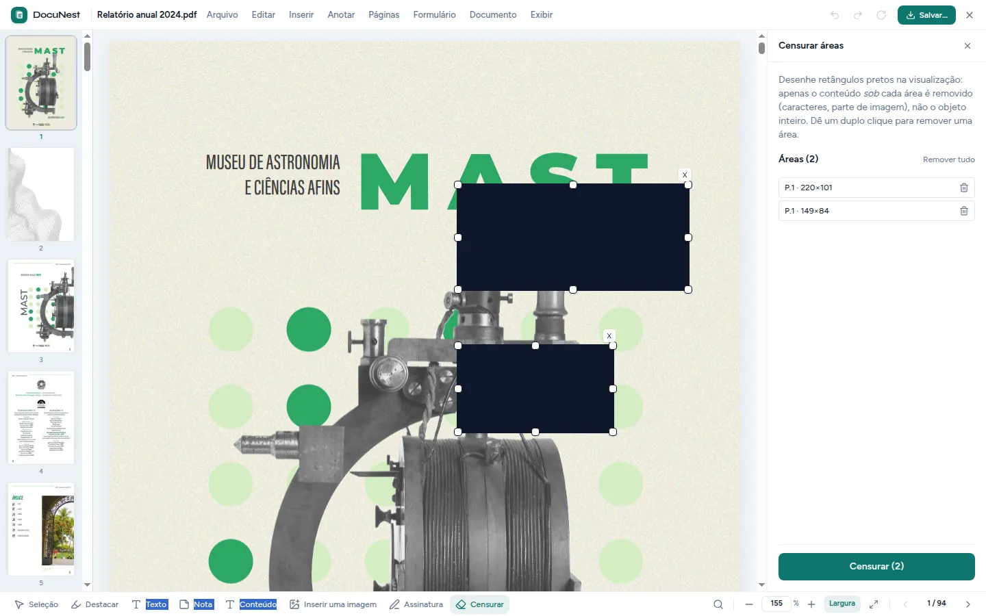Open the Arquivo menu

point(223,15)
